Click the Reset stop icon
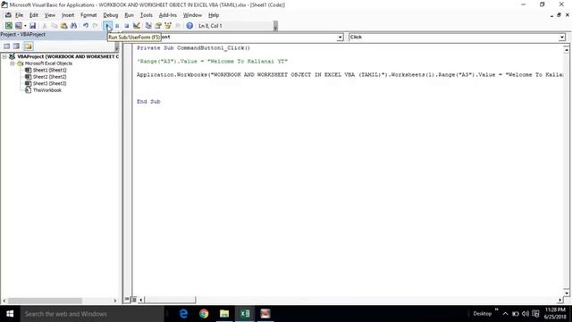 click(126, 26)
